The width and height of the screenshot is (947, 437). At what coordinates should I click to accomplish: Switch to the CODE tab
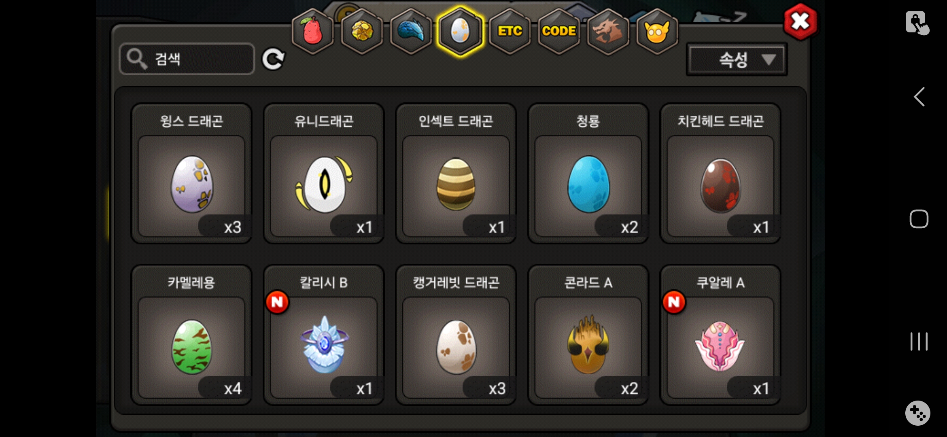(559, 31)
